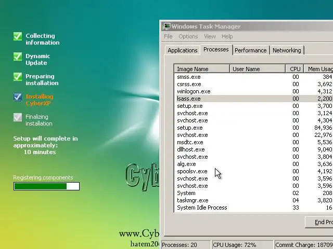
Task: Click the End Process button
Action: point(319,222)
